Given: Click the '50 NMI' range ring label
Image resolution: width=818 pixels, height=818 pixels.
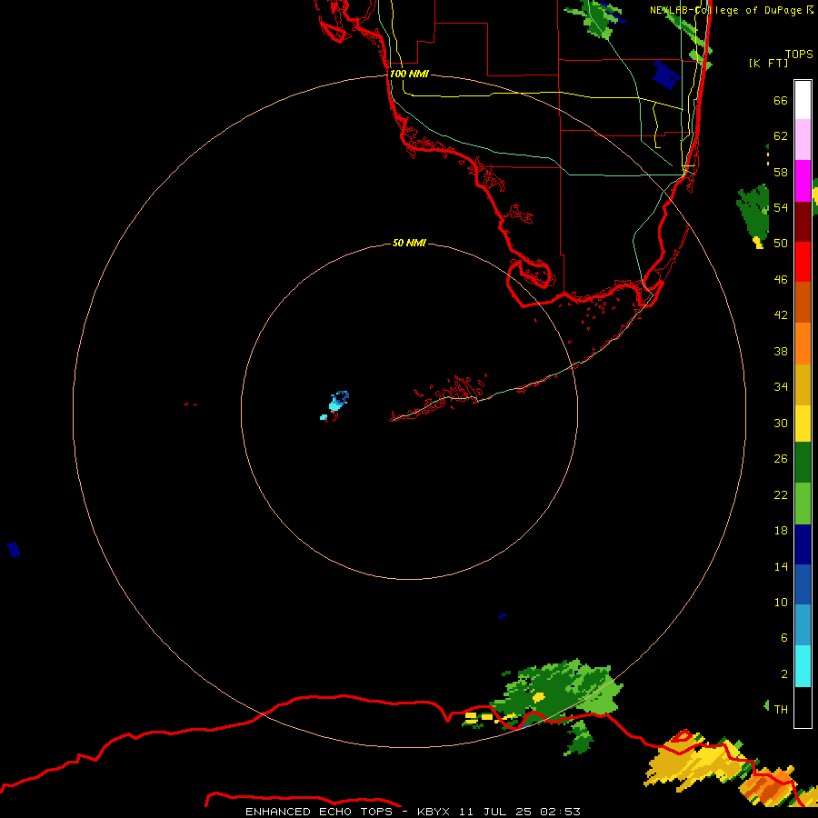Looking at the screenshot, I should tap(409, 243).
